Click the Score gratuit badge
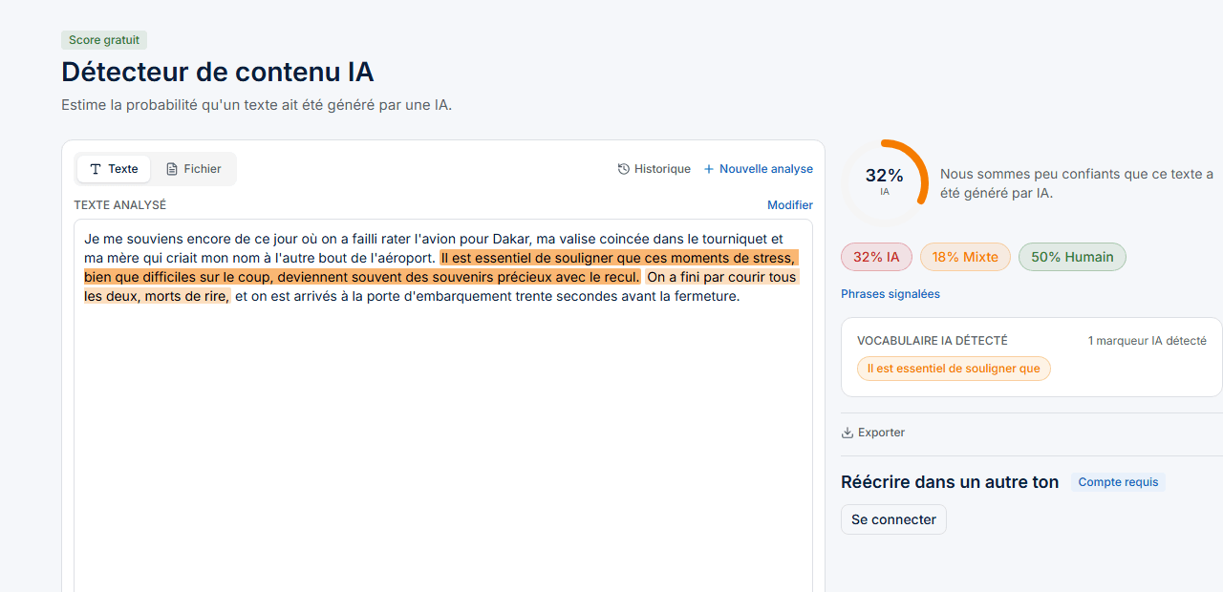 (104, 40)
